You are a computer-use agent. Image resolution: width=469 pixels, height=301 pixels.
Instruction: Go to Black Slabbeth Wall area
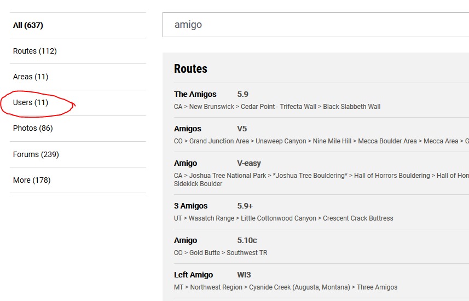351,107
